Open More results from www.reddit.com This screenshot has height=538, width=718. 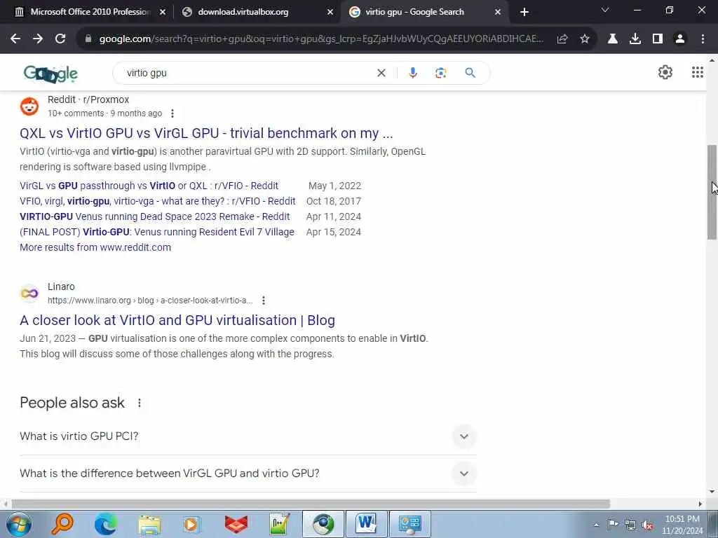pyautogui.click(x=95, y=247)
